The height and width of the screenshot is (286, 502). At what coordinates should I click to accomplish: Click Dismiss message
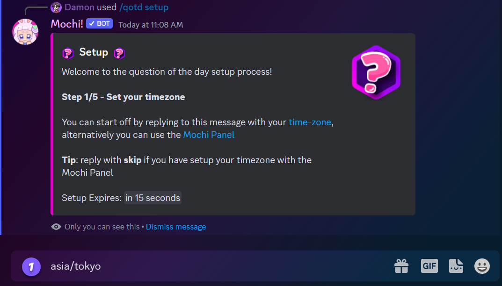click(176, 227)
